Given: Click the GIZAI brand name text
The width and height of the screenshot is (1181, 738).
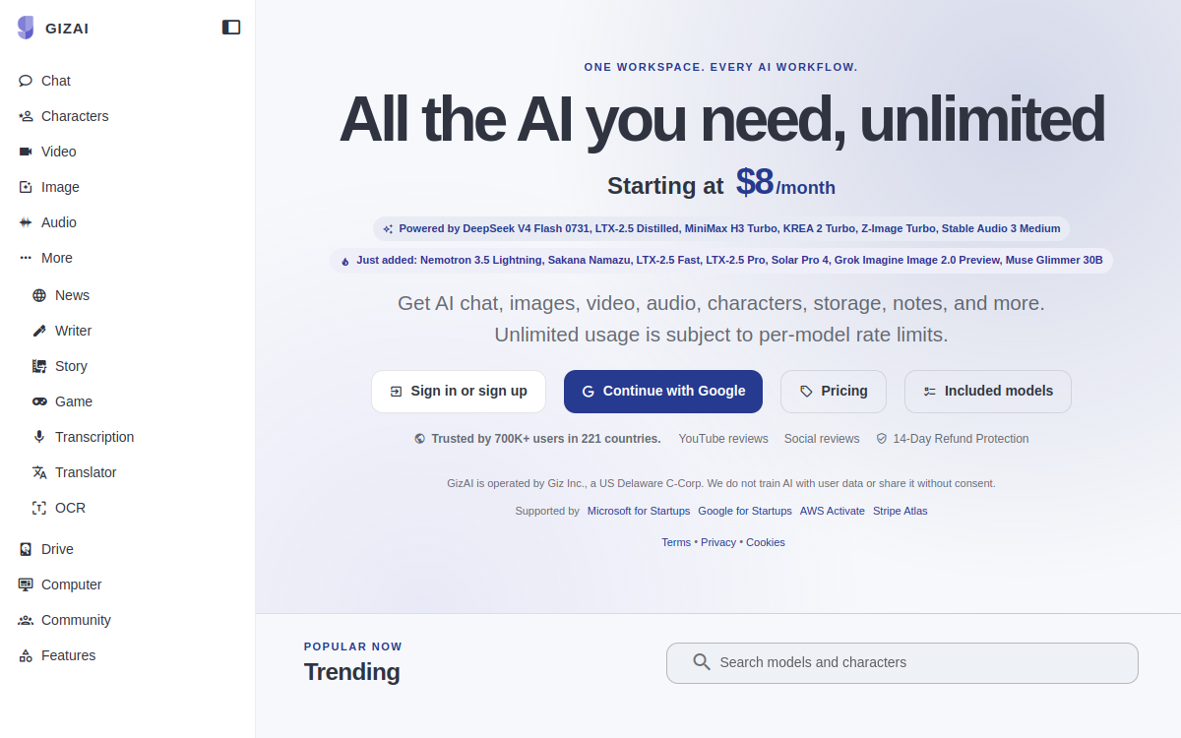Looking at the screenshot, I should pos(67,29).
